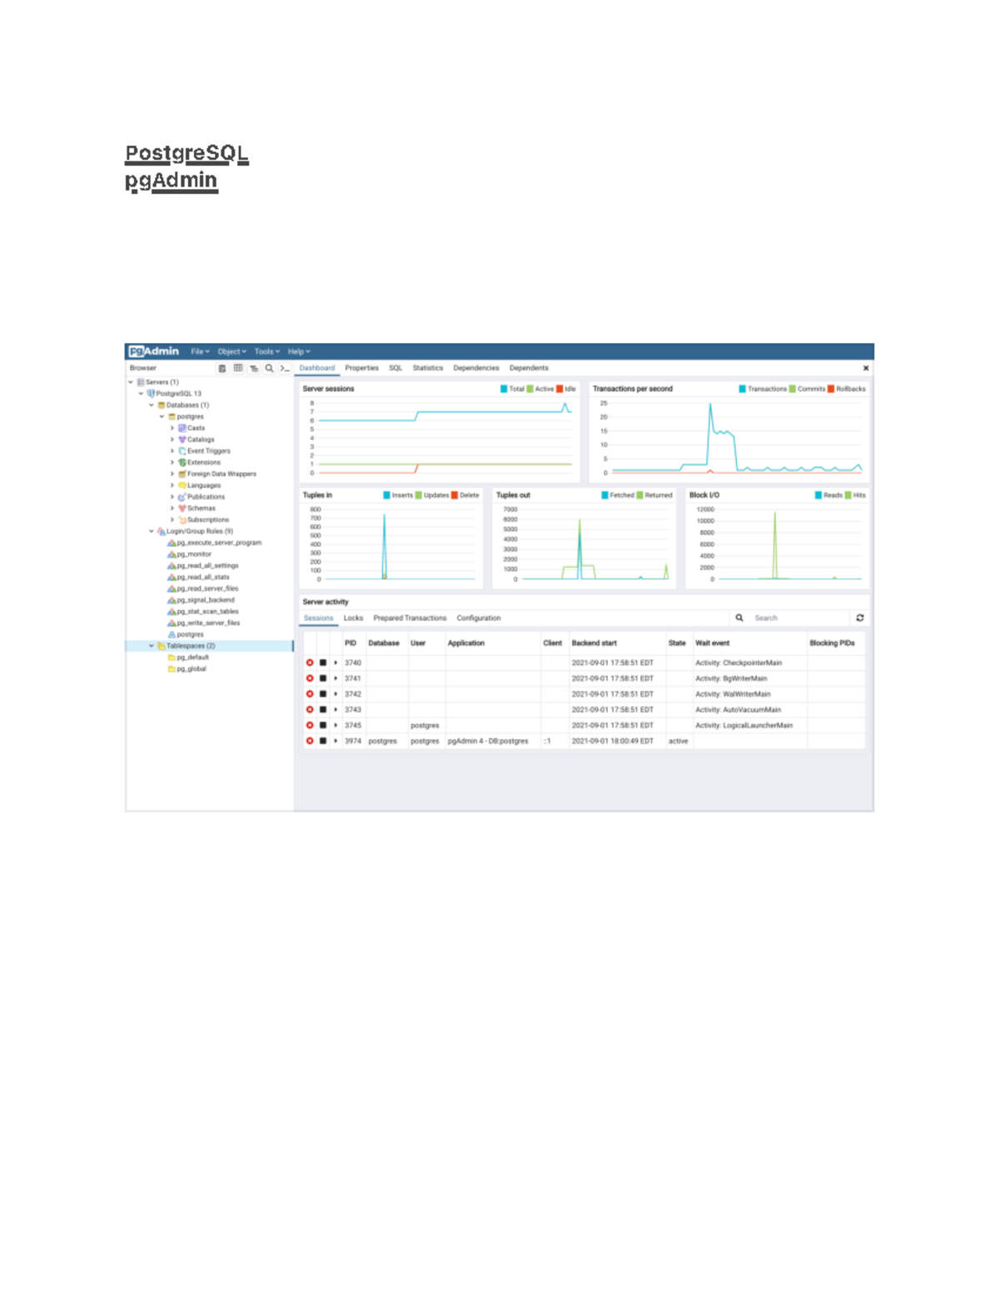999x1293 pixels.
Task: Open the Tools menu
Action: (267, 351)
